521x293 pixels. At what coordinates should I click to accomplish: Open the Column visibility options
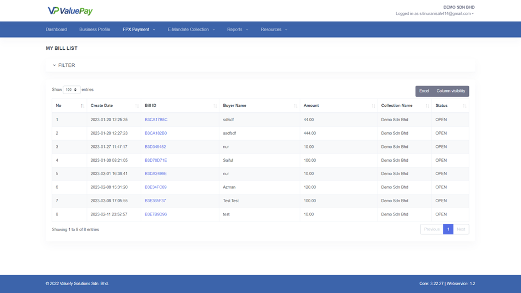coord(451,91)
